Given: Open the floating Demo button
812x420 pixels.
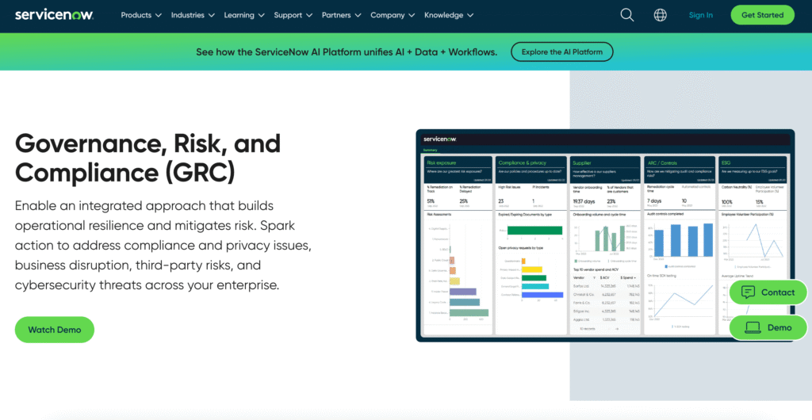Looking at the screenshot, I should 768,327.
